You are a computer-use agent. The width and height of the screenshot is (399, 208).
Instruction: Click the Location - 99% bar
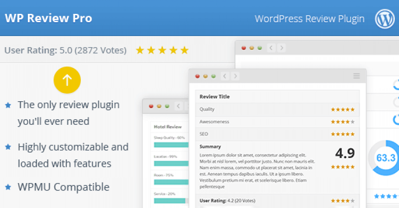[171, 163]
